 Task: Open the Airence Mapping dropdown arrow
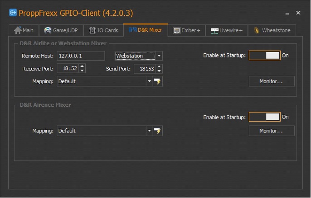[x=149, y=131]
